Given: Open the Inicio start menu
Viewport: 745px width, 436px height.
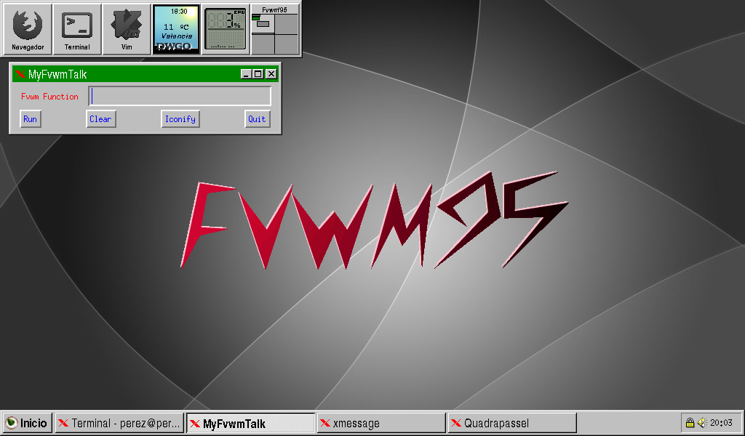Looking at the screenshot, I should (x=28, y=423).
